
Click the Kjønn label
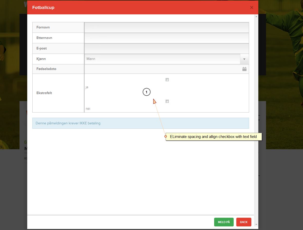(41, 59)
